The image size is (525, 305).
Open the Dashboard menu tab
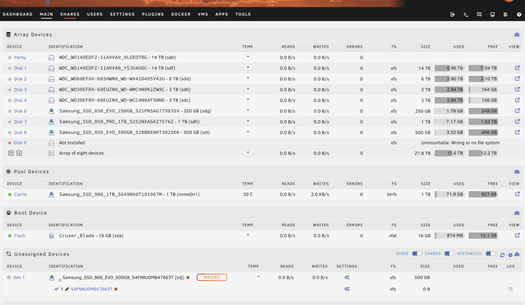point(18,14)
